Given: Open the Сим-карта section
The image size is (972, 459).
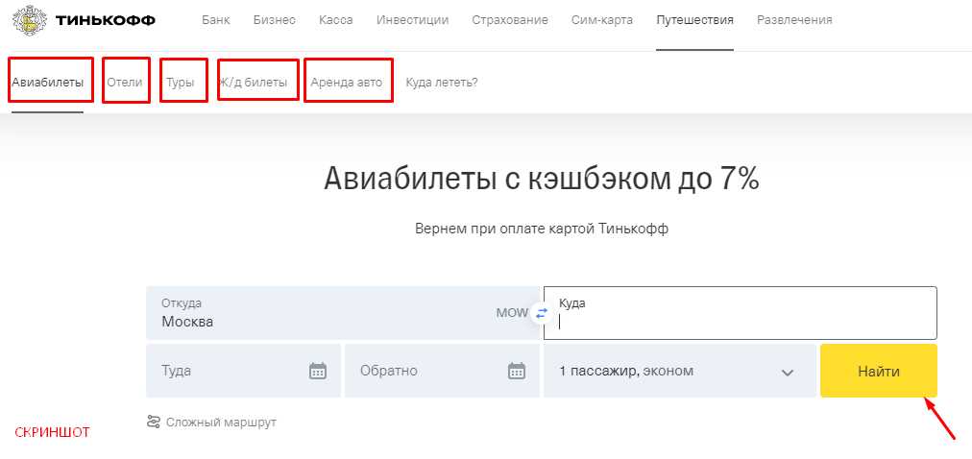Looking at the screenshot, I should [x=602, y=20].
